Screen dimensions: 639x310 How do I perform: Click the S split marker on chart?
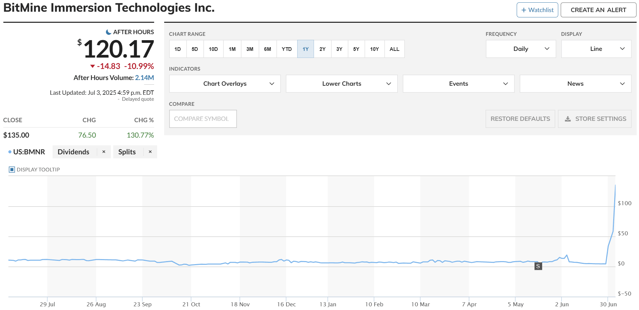[538, 266]
